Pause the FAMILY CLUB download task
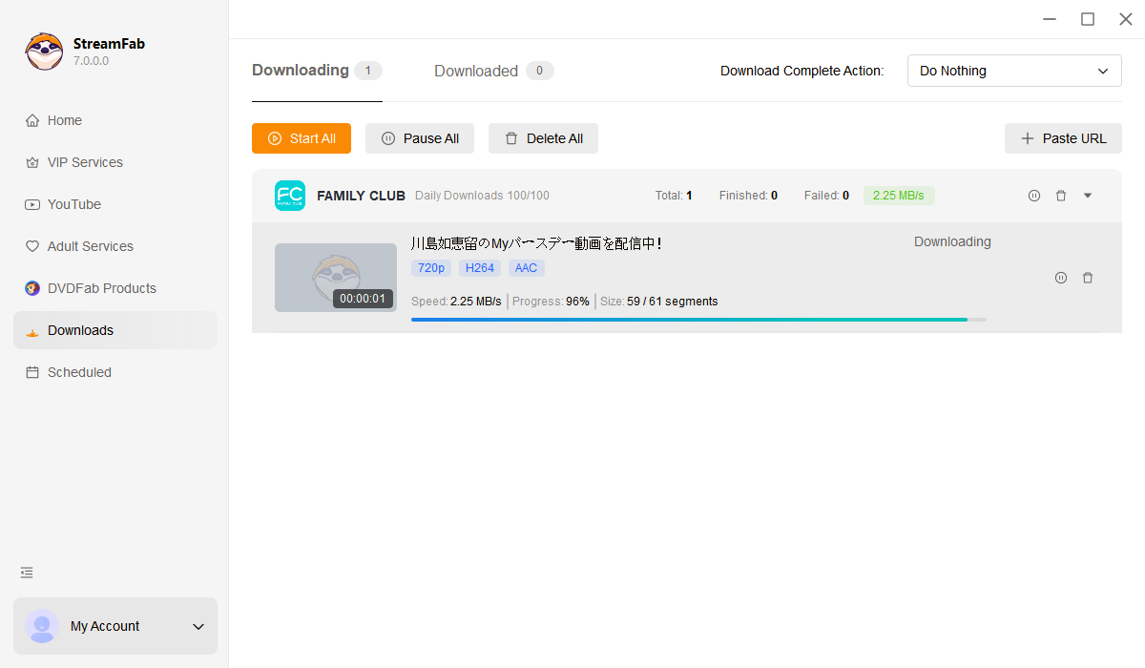This screenshot has height=668, width=1145. pos(1034,195)
